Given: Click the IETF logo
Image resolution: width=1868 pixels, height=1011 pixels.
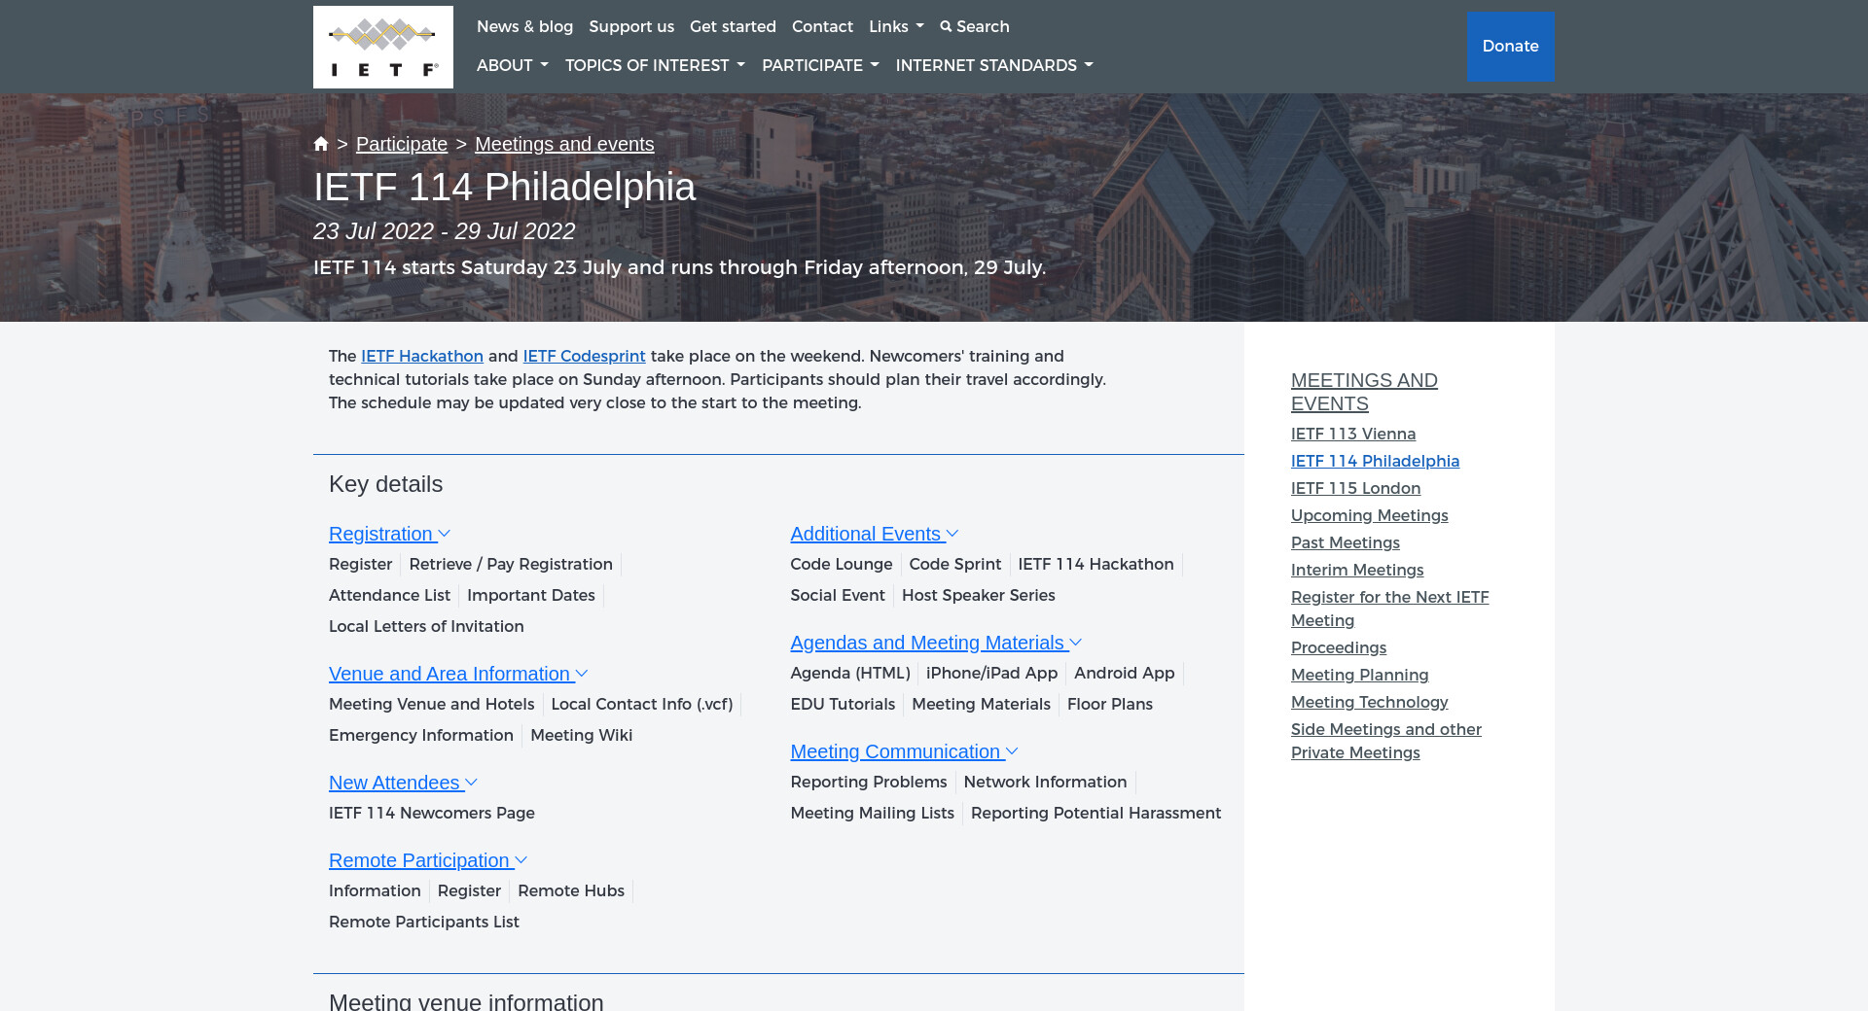Looking at the screenshot, I should click(382, 47).
